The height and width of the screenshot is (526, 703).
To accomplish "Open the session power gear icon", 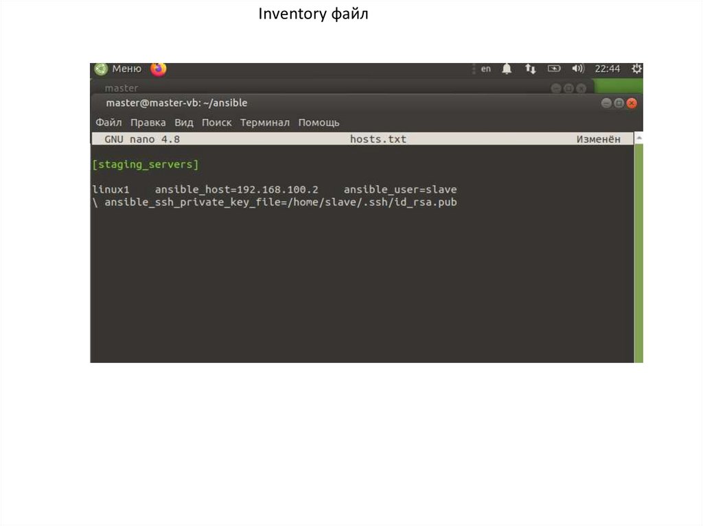I will 636,69.
